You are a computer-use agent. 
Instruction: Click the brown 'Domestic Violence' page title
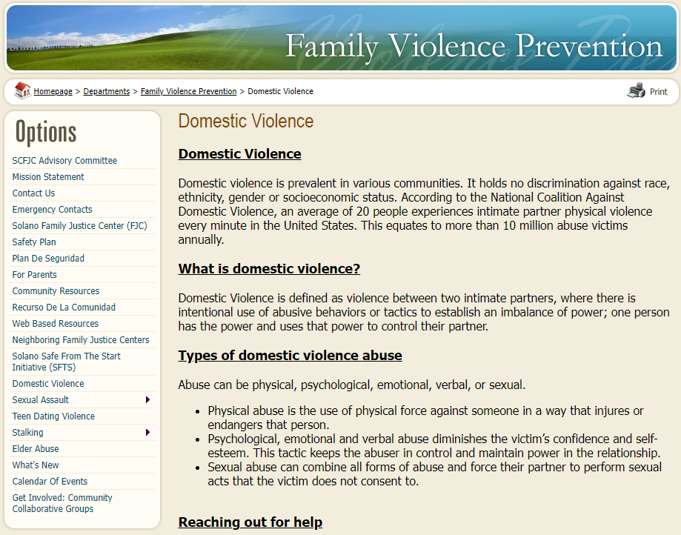point(246,122)
